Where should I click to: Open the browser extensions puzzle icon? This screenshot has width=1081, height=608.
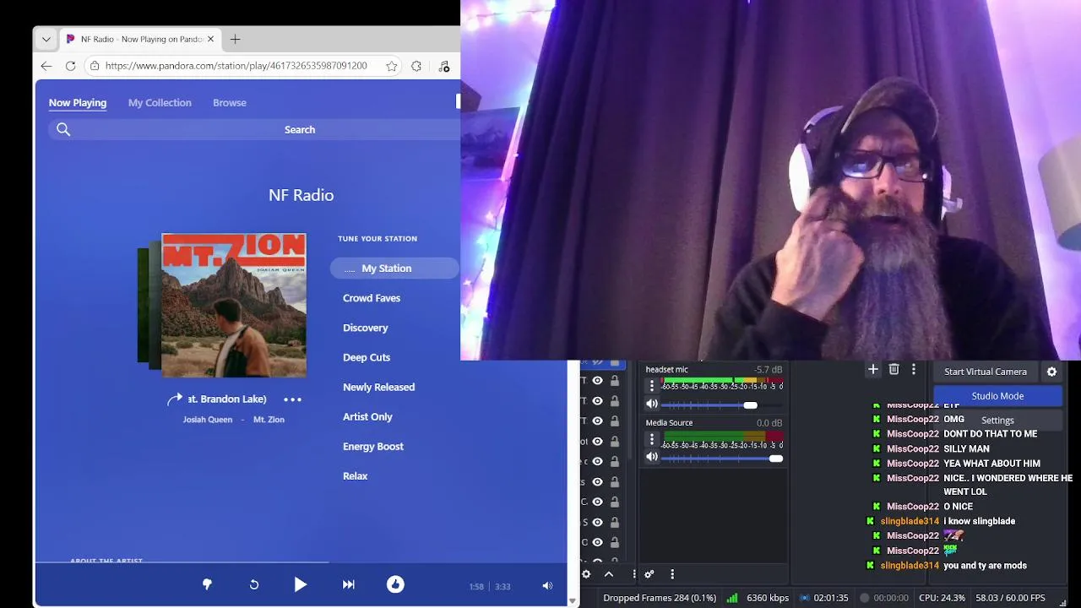coord(416,66)
